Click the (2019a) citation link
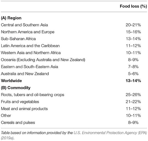The width and height of the screenshot is (148, 141). pyautogui.click(x=7, y=138)
